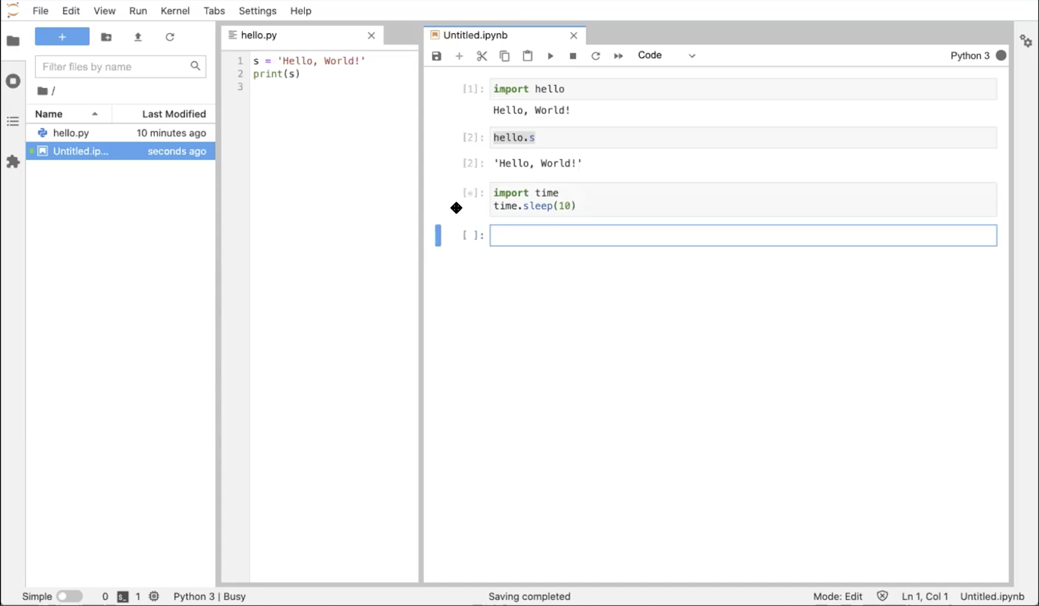The width and height of the screenshot is (1039, 606).
Task: Restart kernel and run all cells
Action: [618, 56]
